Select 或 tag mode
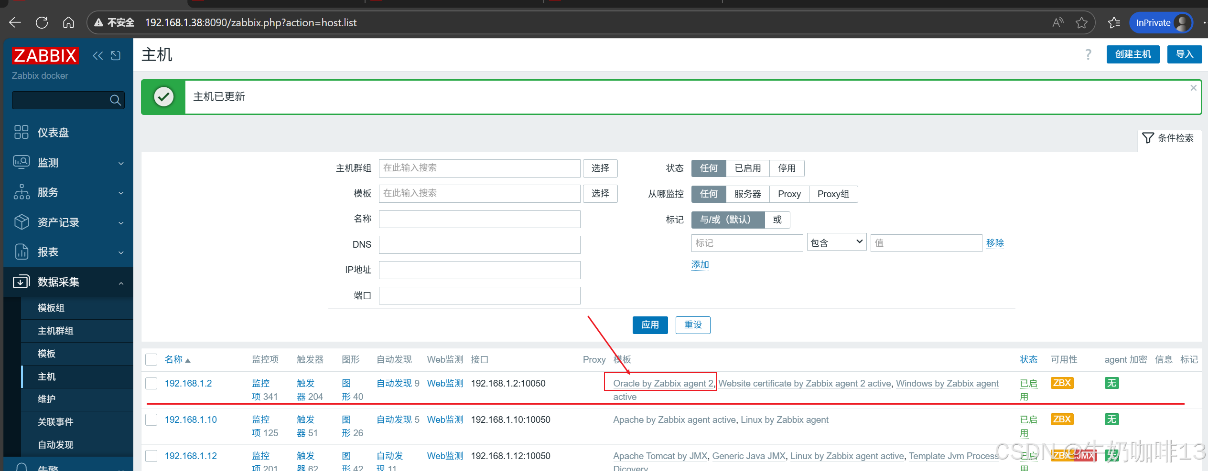 pos(777,220)
